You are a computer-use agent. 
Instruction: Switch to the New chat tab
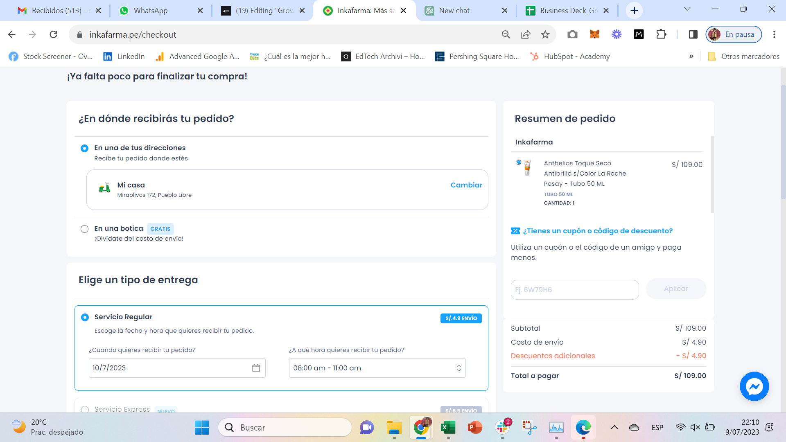pos(465,11)
